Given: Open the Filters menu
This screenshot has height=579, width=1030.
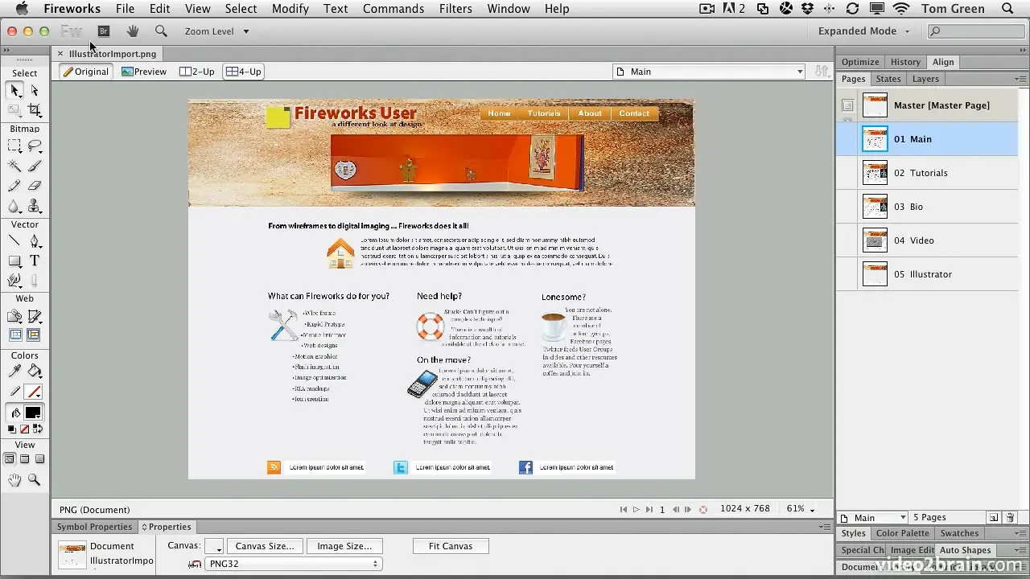Looking at the screenshot, I should [455, 9].
